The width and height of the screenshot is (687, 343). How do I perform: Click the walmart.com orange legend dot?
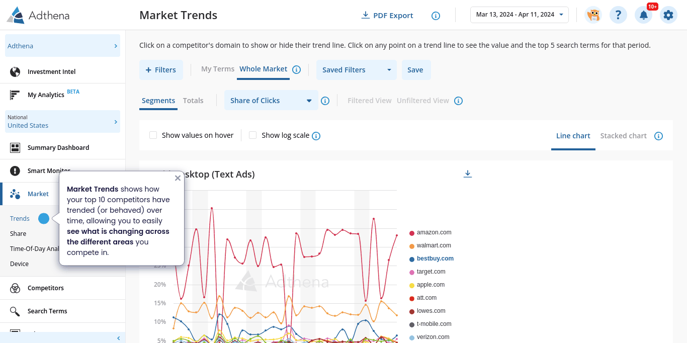(412, 246)
